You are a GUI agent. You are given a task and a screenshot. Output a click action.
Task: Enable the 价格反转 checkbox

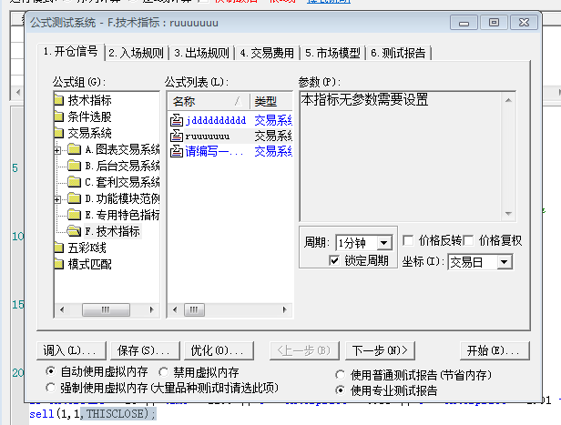tap(408, 240)
